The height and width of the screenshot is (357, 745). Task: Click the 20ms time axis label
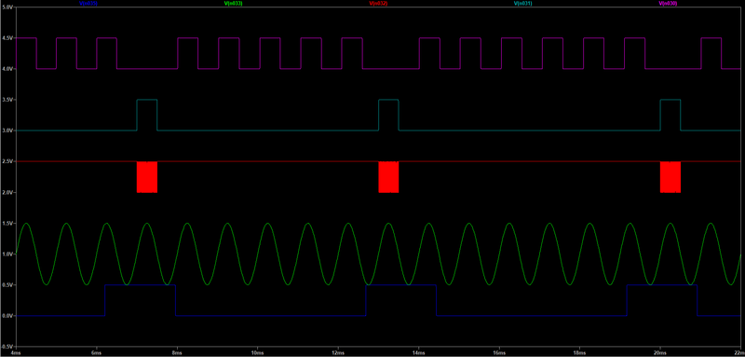(x=659, y=353)
